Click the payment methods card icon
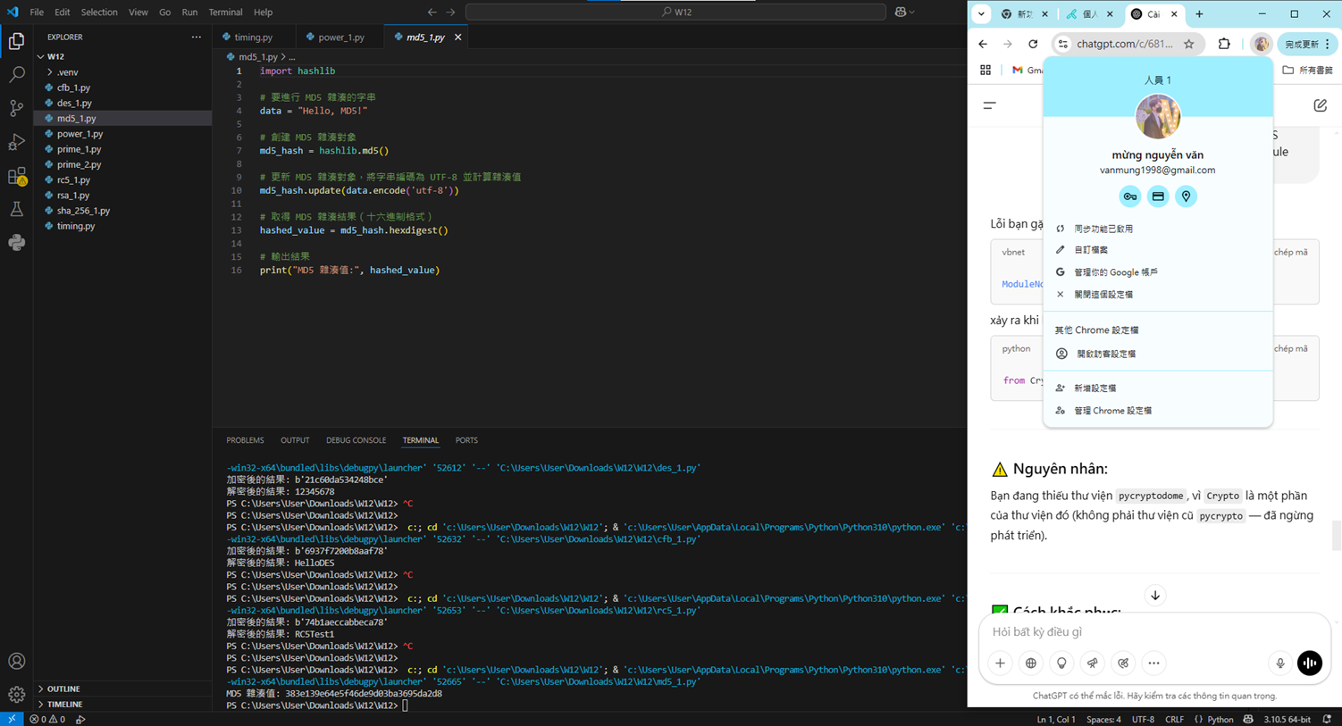1342x726 pixels. (x=1158, y=196)
